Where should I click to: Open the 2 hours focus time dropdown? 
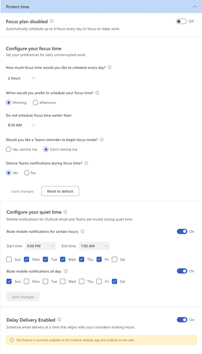click(x=21, y=78)
